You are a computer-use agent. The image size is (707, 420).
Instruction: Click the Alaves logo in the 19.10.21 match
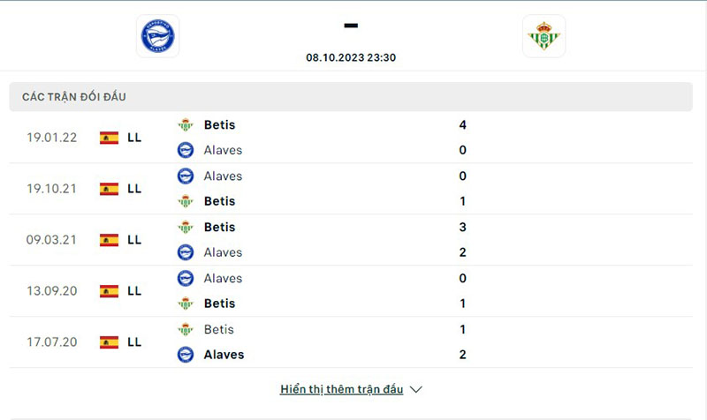coord(186,176)
